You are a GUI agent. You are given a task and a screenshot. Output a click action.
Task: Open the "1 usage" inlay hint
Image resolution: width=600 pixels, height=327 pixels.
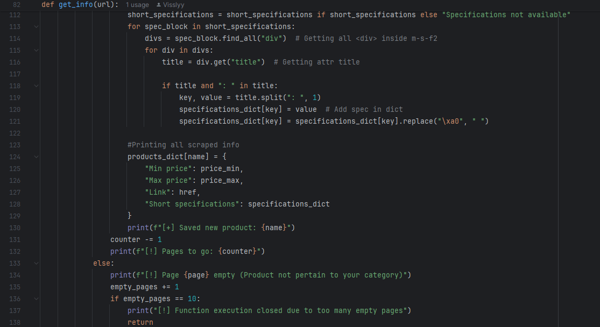pos(137,4)
